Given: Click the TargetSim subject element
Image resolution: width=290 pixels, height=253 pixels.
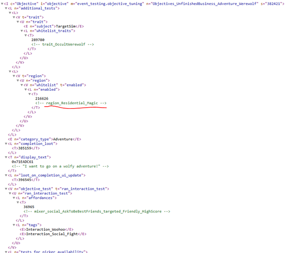Looking at the screenshot, I should click(54, 27).
